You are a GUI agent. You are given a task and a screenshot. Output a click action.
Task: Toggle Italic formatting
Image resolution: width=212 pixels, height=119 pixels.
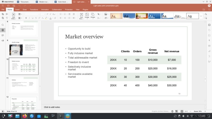29,18
